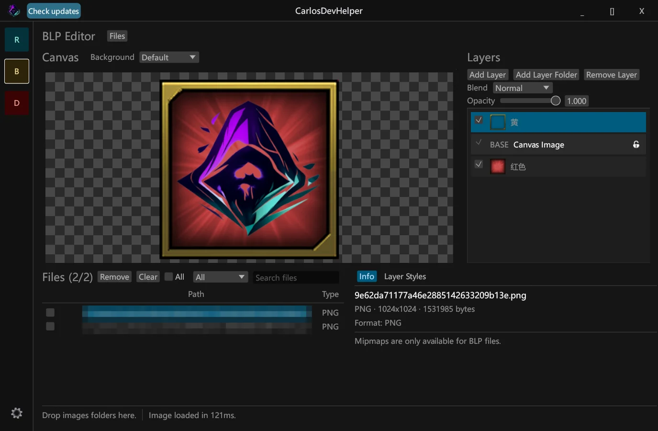Screen dimensions: 658x431
Task: Expand the Background Default dropdown
Action: pos(169,57)
